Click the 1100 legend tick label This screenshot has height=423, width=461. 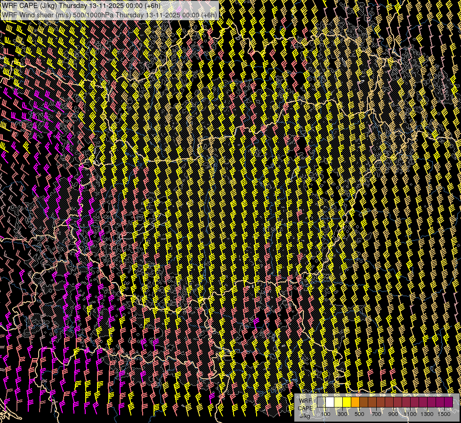pos(410,414)
